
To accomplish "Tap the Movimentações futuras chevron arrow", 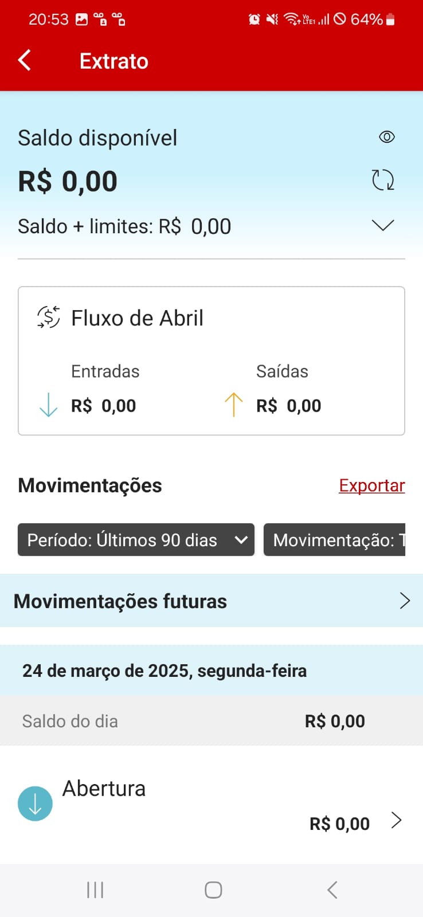I will [405, 601].
